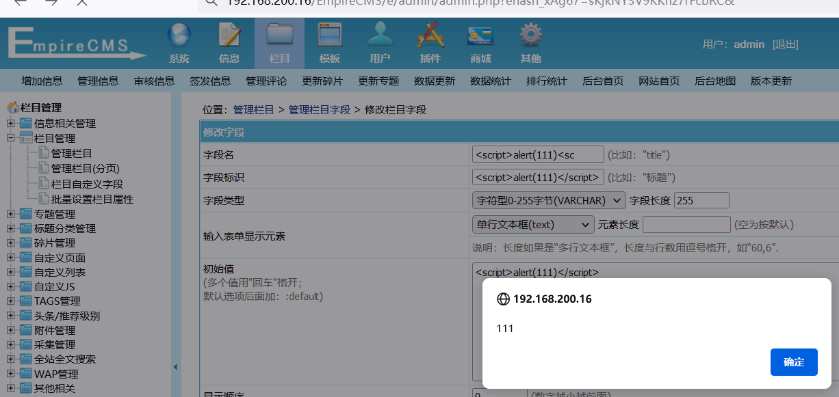Collapse the left sidebar with arrow handle
Viewport: 839px width, 397px height.
(x=175, y=367)
